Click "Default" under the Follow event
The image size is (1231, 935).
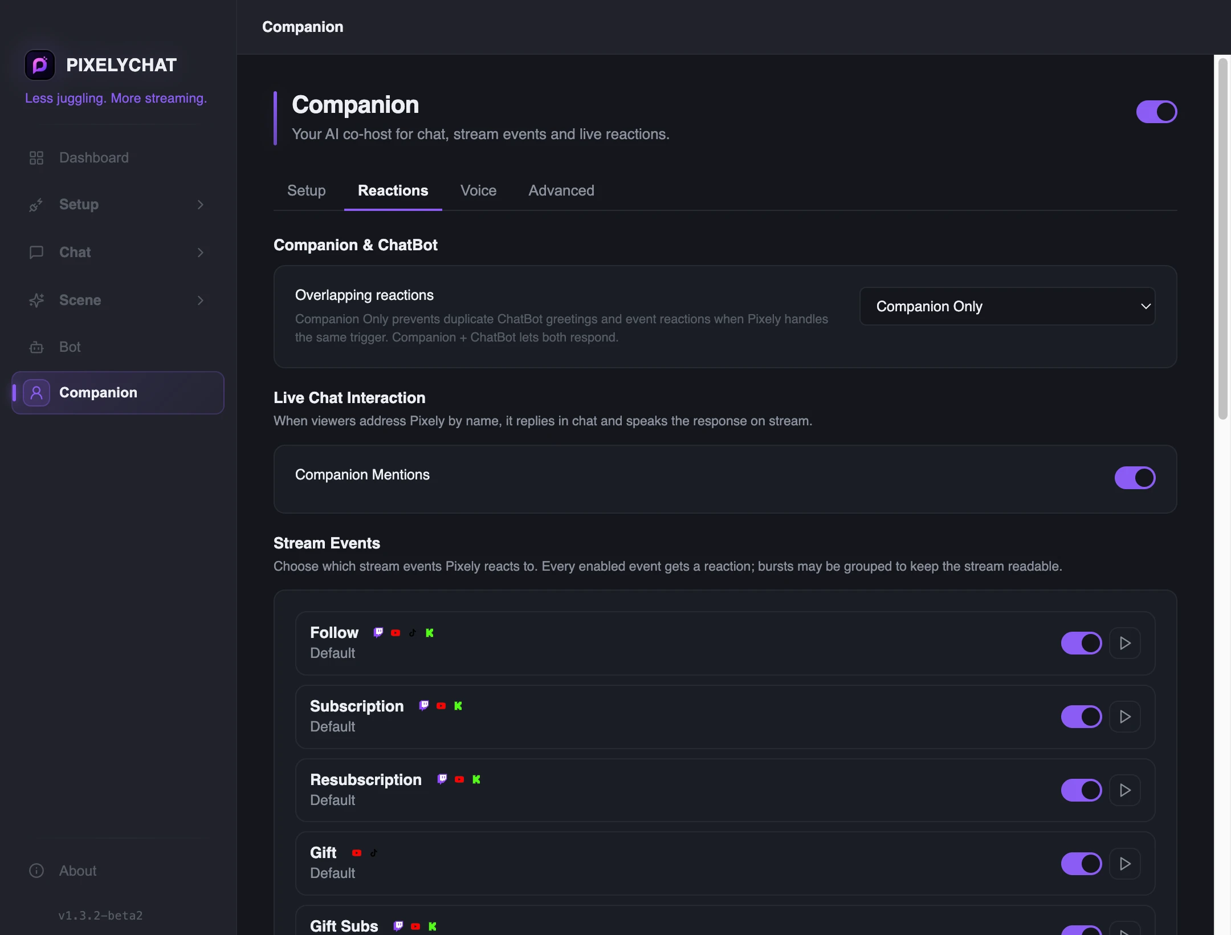pos(332,653)
